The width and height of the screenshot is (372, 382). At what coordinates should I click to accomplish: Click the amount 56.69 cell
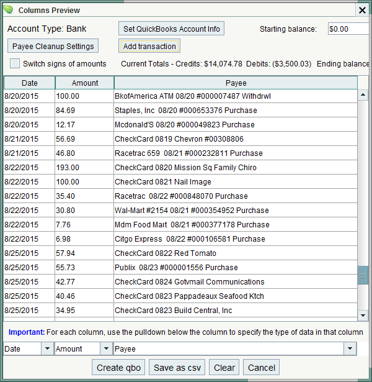pyautogui.click(x=84, y=139)
